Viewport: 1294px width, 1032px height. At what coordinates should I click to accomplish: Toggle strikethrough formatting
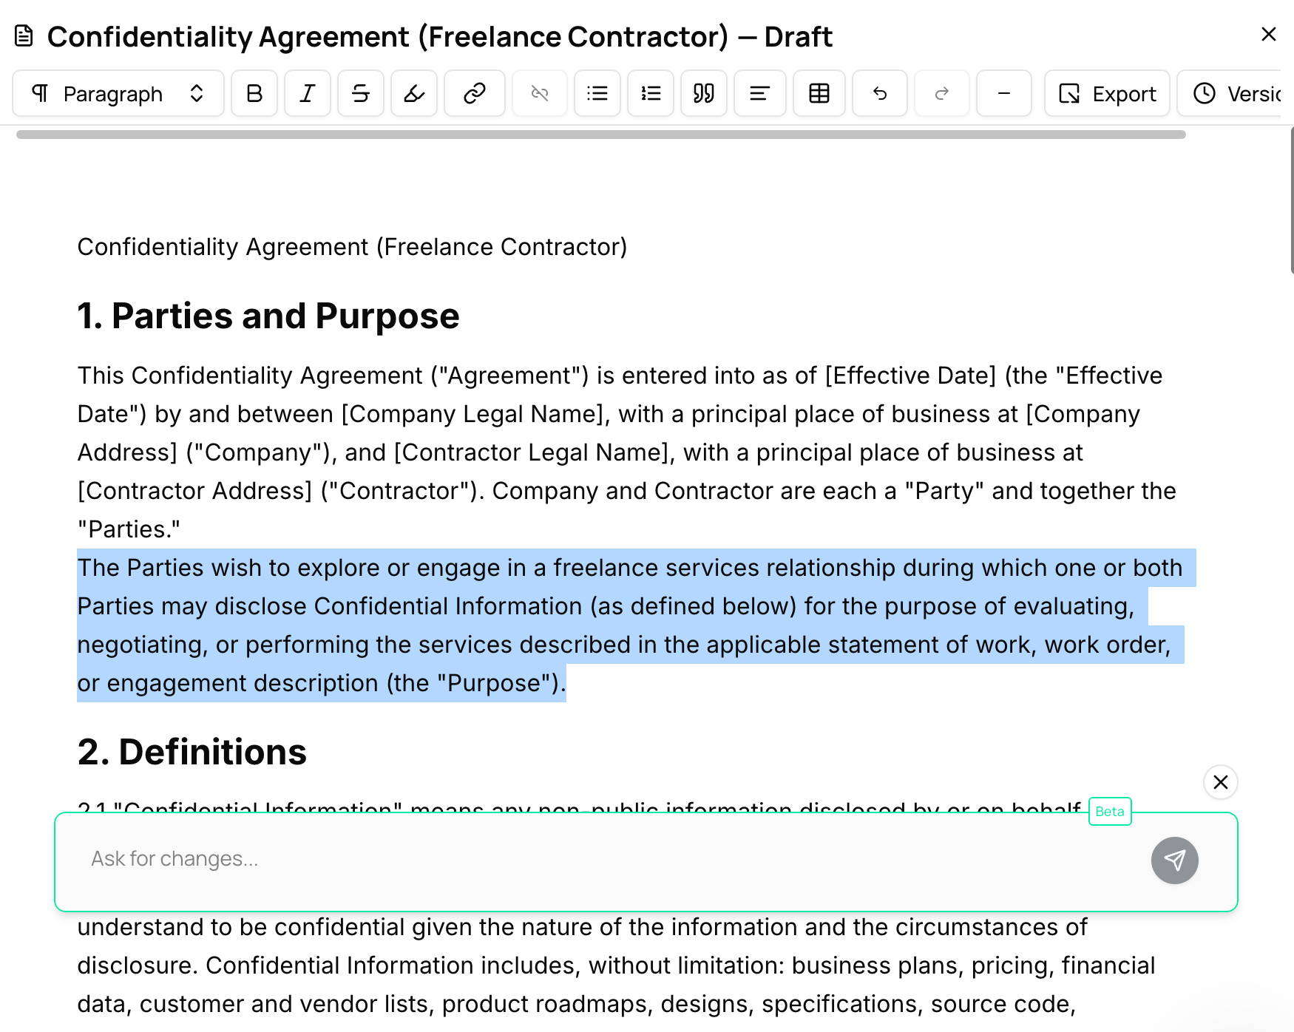(361, 94)
